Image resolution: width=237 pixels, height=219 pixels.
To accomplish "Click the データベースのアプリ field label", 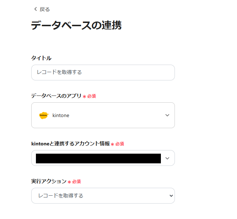I will (x=56, y=96).
